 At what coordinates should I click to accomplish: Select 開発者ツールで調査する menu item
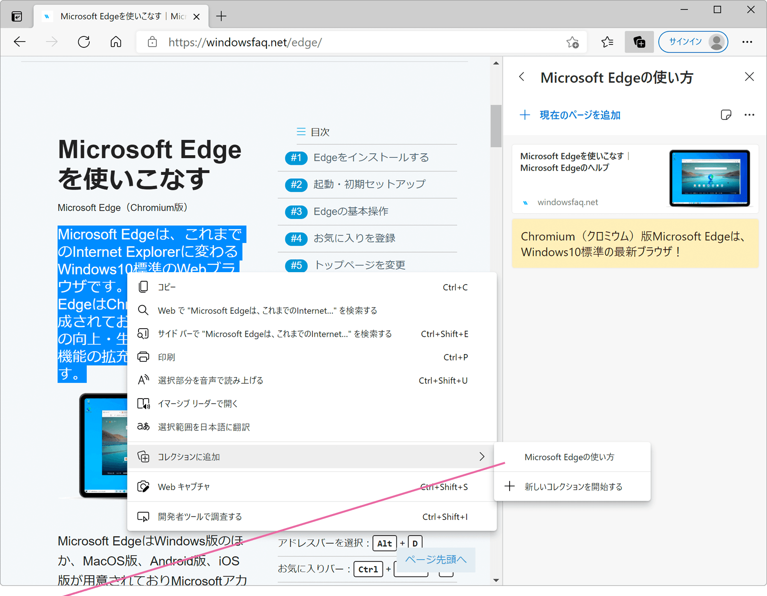[x=312, y=516]
